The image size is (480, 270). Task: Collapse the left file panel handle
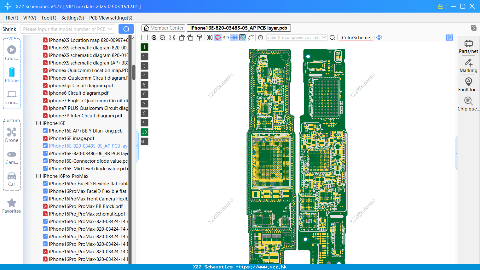[x=137, y=146]
